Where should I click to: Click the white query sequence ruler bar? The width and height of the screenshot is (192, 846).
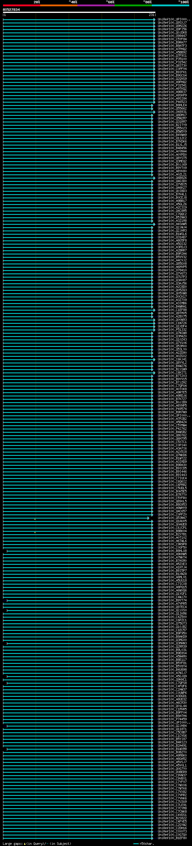[79, 12]
